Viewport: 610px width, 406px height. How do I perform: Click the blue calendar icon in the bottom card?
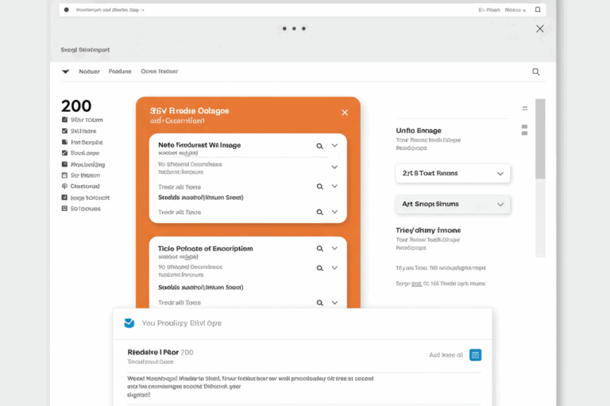(475, 355)
